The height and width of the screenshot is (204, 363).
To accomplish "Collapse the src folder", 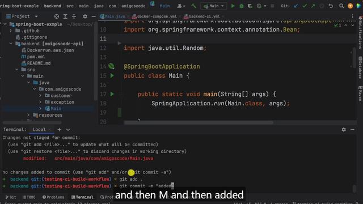I will [x=16, y=69].
